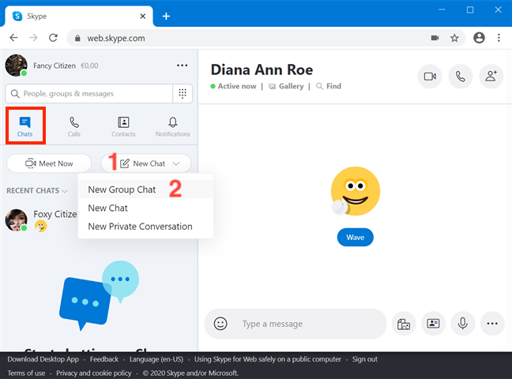
Task: Click the share contact card icon
Action: pyautogui.click(x=433, y=324)
